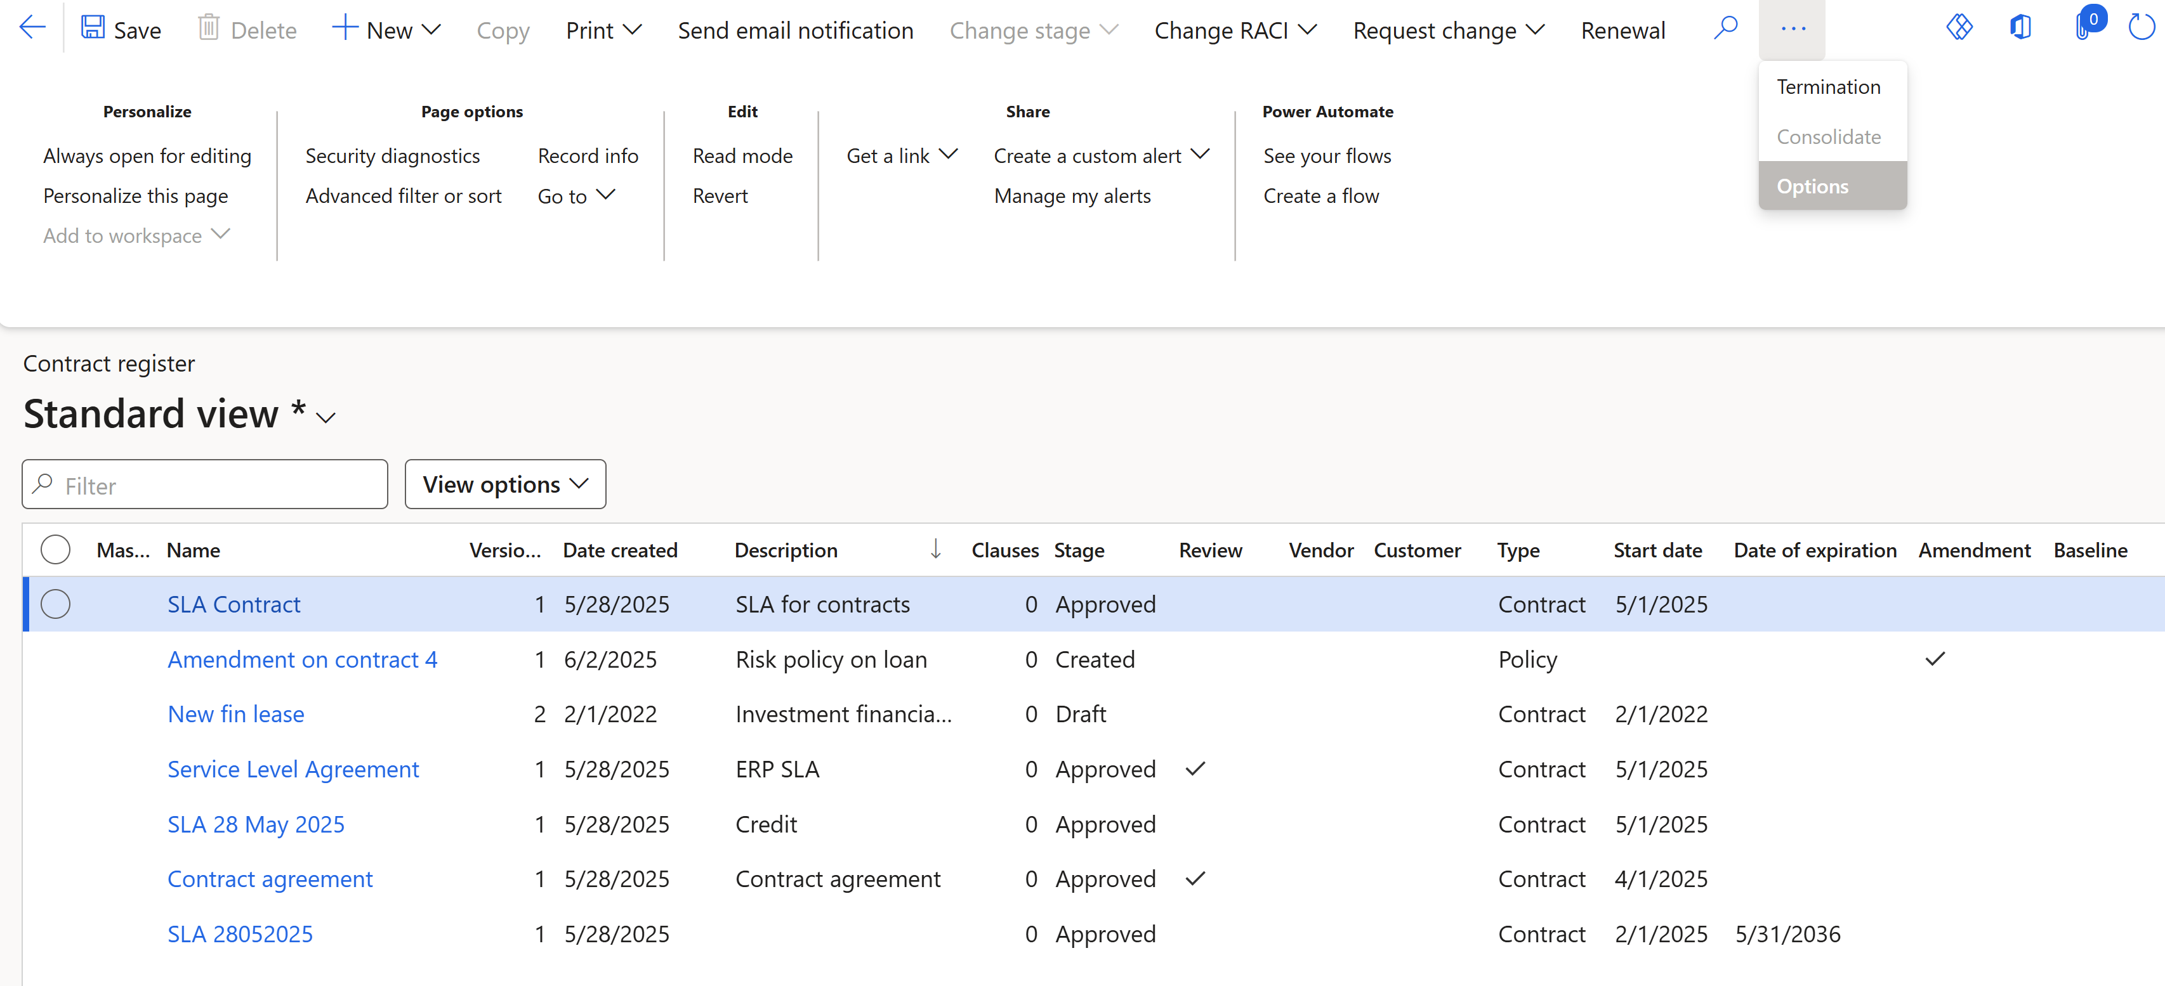Select Termination from the overflow menu
The image size is (2165, 986).
coord(1828,88)
